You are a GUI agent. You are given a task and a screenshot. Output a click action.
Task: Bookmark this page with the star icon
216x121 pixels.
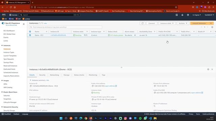(x=176, y=7)
